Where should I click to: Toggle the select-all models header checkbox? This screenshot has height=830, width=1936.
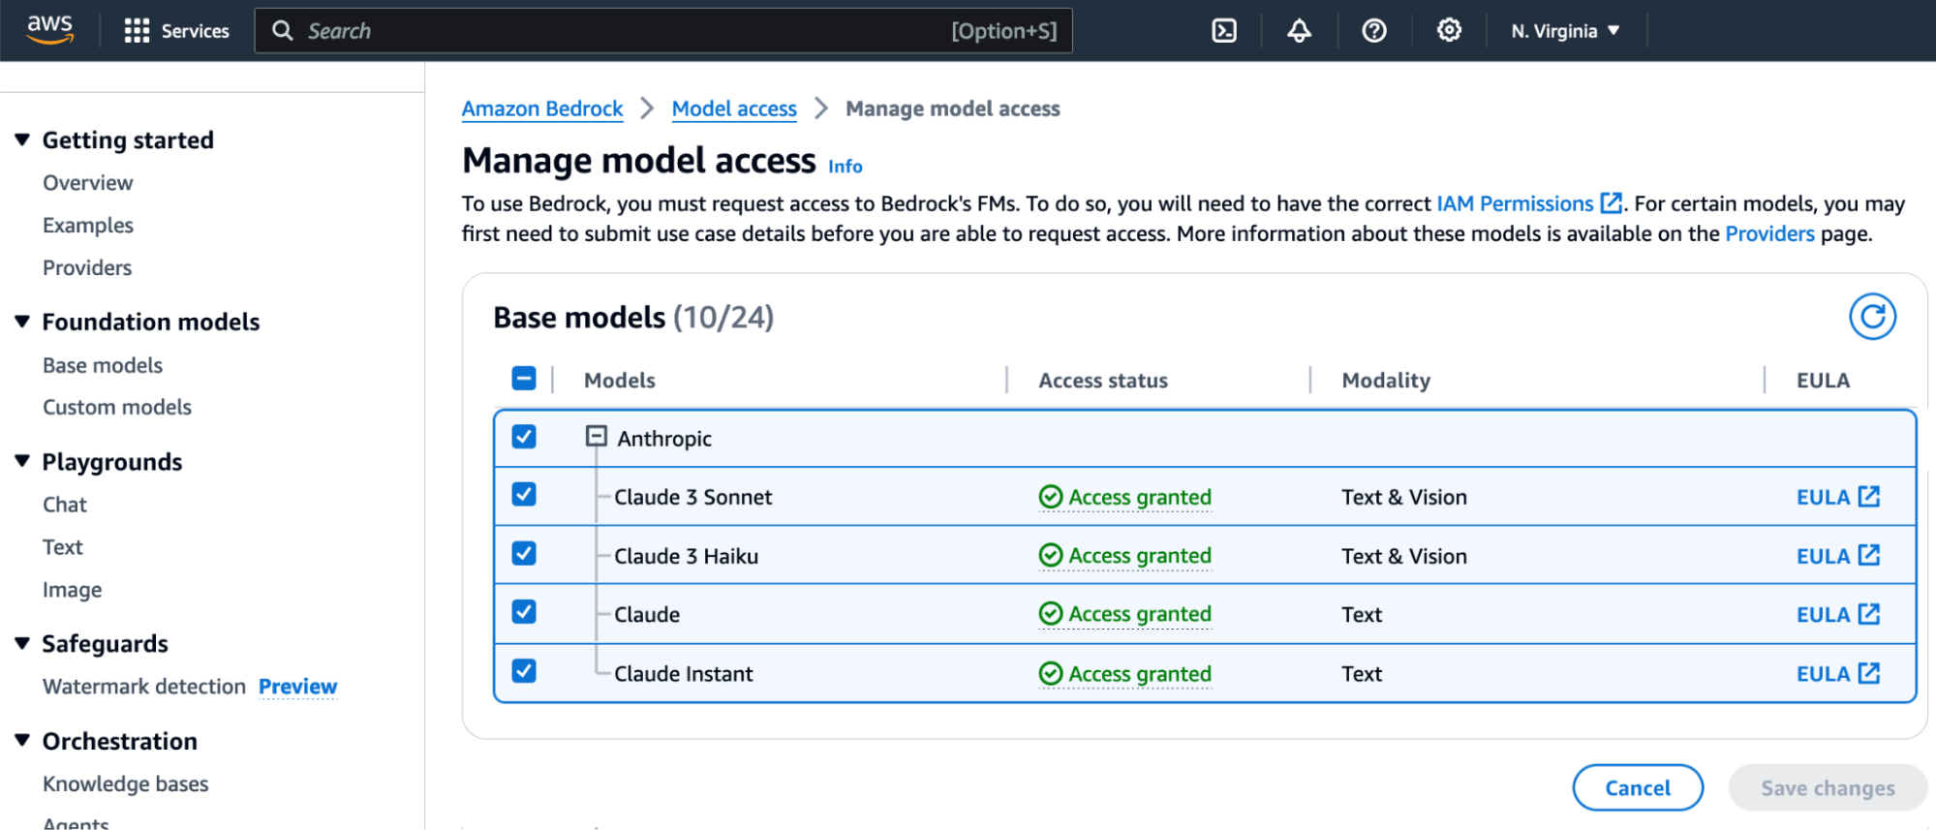(524, 379)
